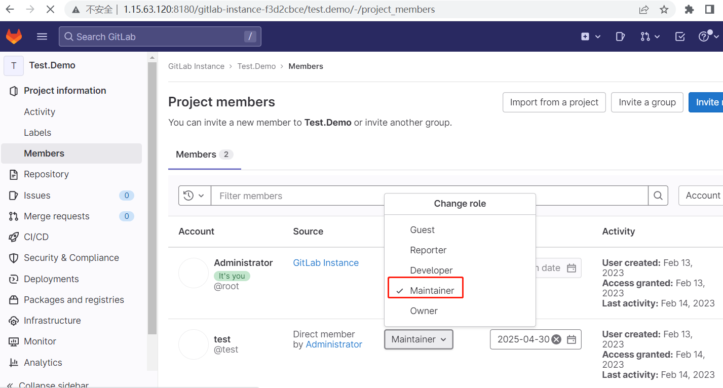
Task: Click the blue Invite members button
Action: pos(706,102)
